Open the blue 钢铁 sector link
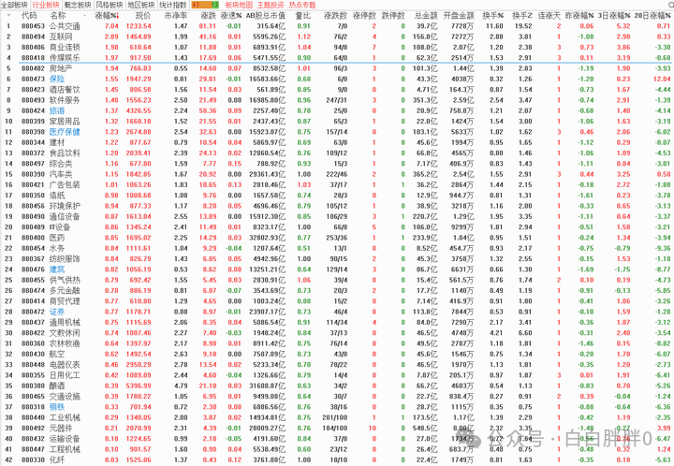The image size is (674, 466). click(x=57, y=407)
